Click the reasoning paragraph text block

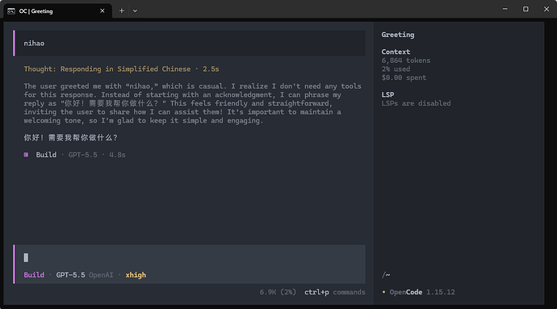pyautogui.click(x=193, y=103)
